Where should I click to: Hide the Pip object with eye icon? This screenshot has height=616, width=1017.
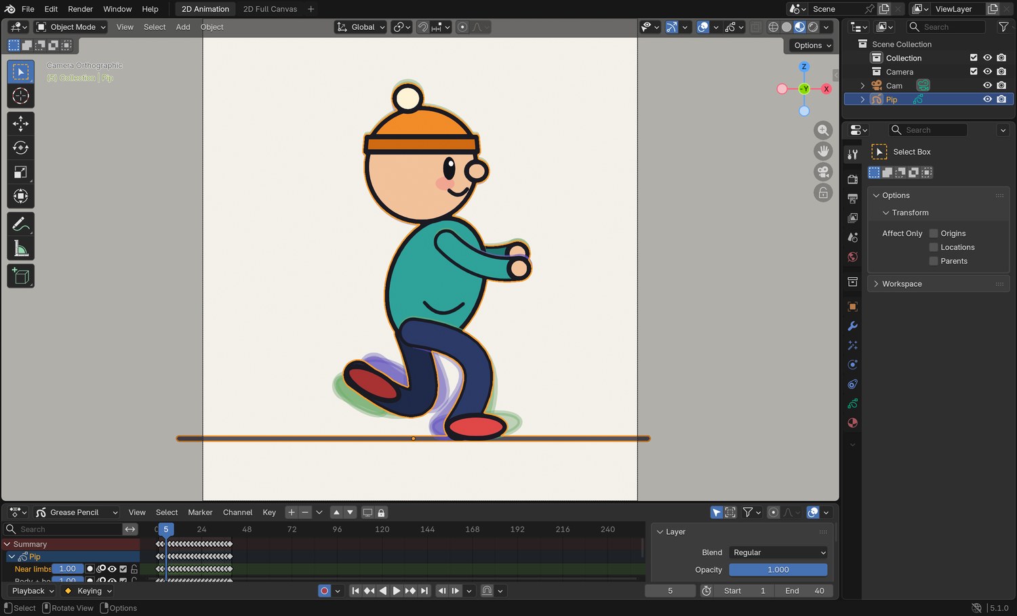click(x=987, y=99)
